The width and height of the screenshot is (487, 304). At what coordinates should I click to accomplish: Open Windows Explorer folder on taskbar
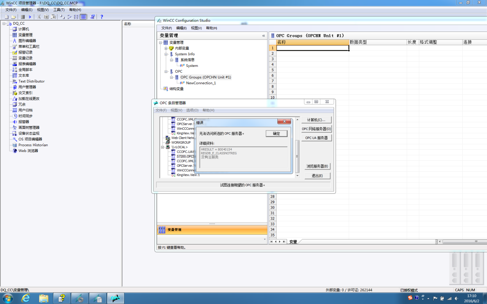[44, 298]
